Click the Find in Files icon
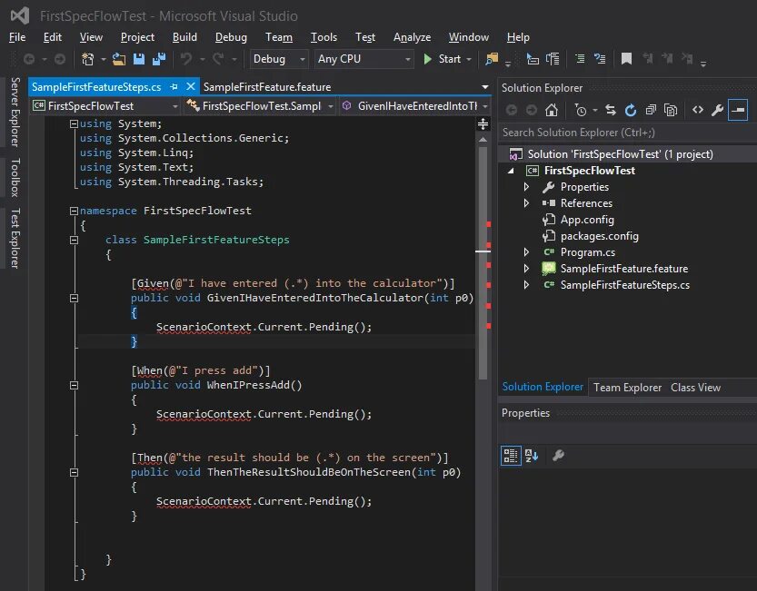 (492, 59)
